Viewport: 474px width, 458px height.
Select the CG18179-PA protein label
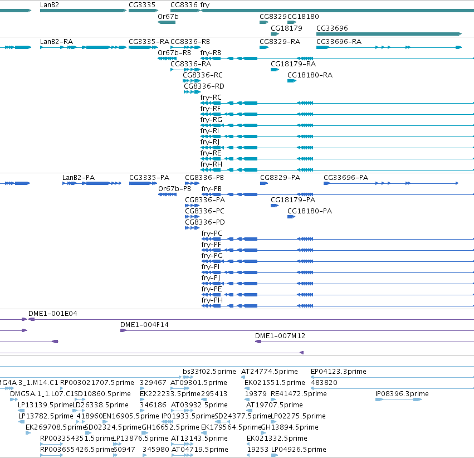tap(292, 200)
